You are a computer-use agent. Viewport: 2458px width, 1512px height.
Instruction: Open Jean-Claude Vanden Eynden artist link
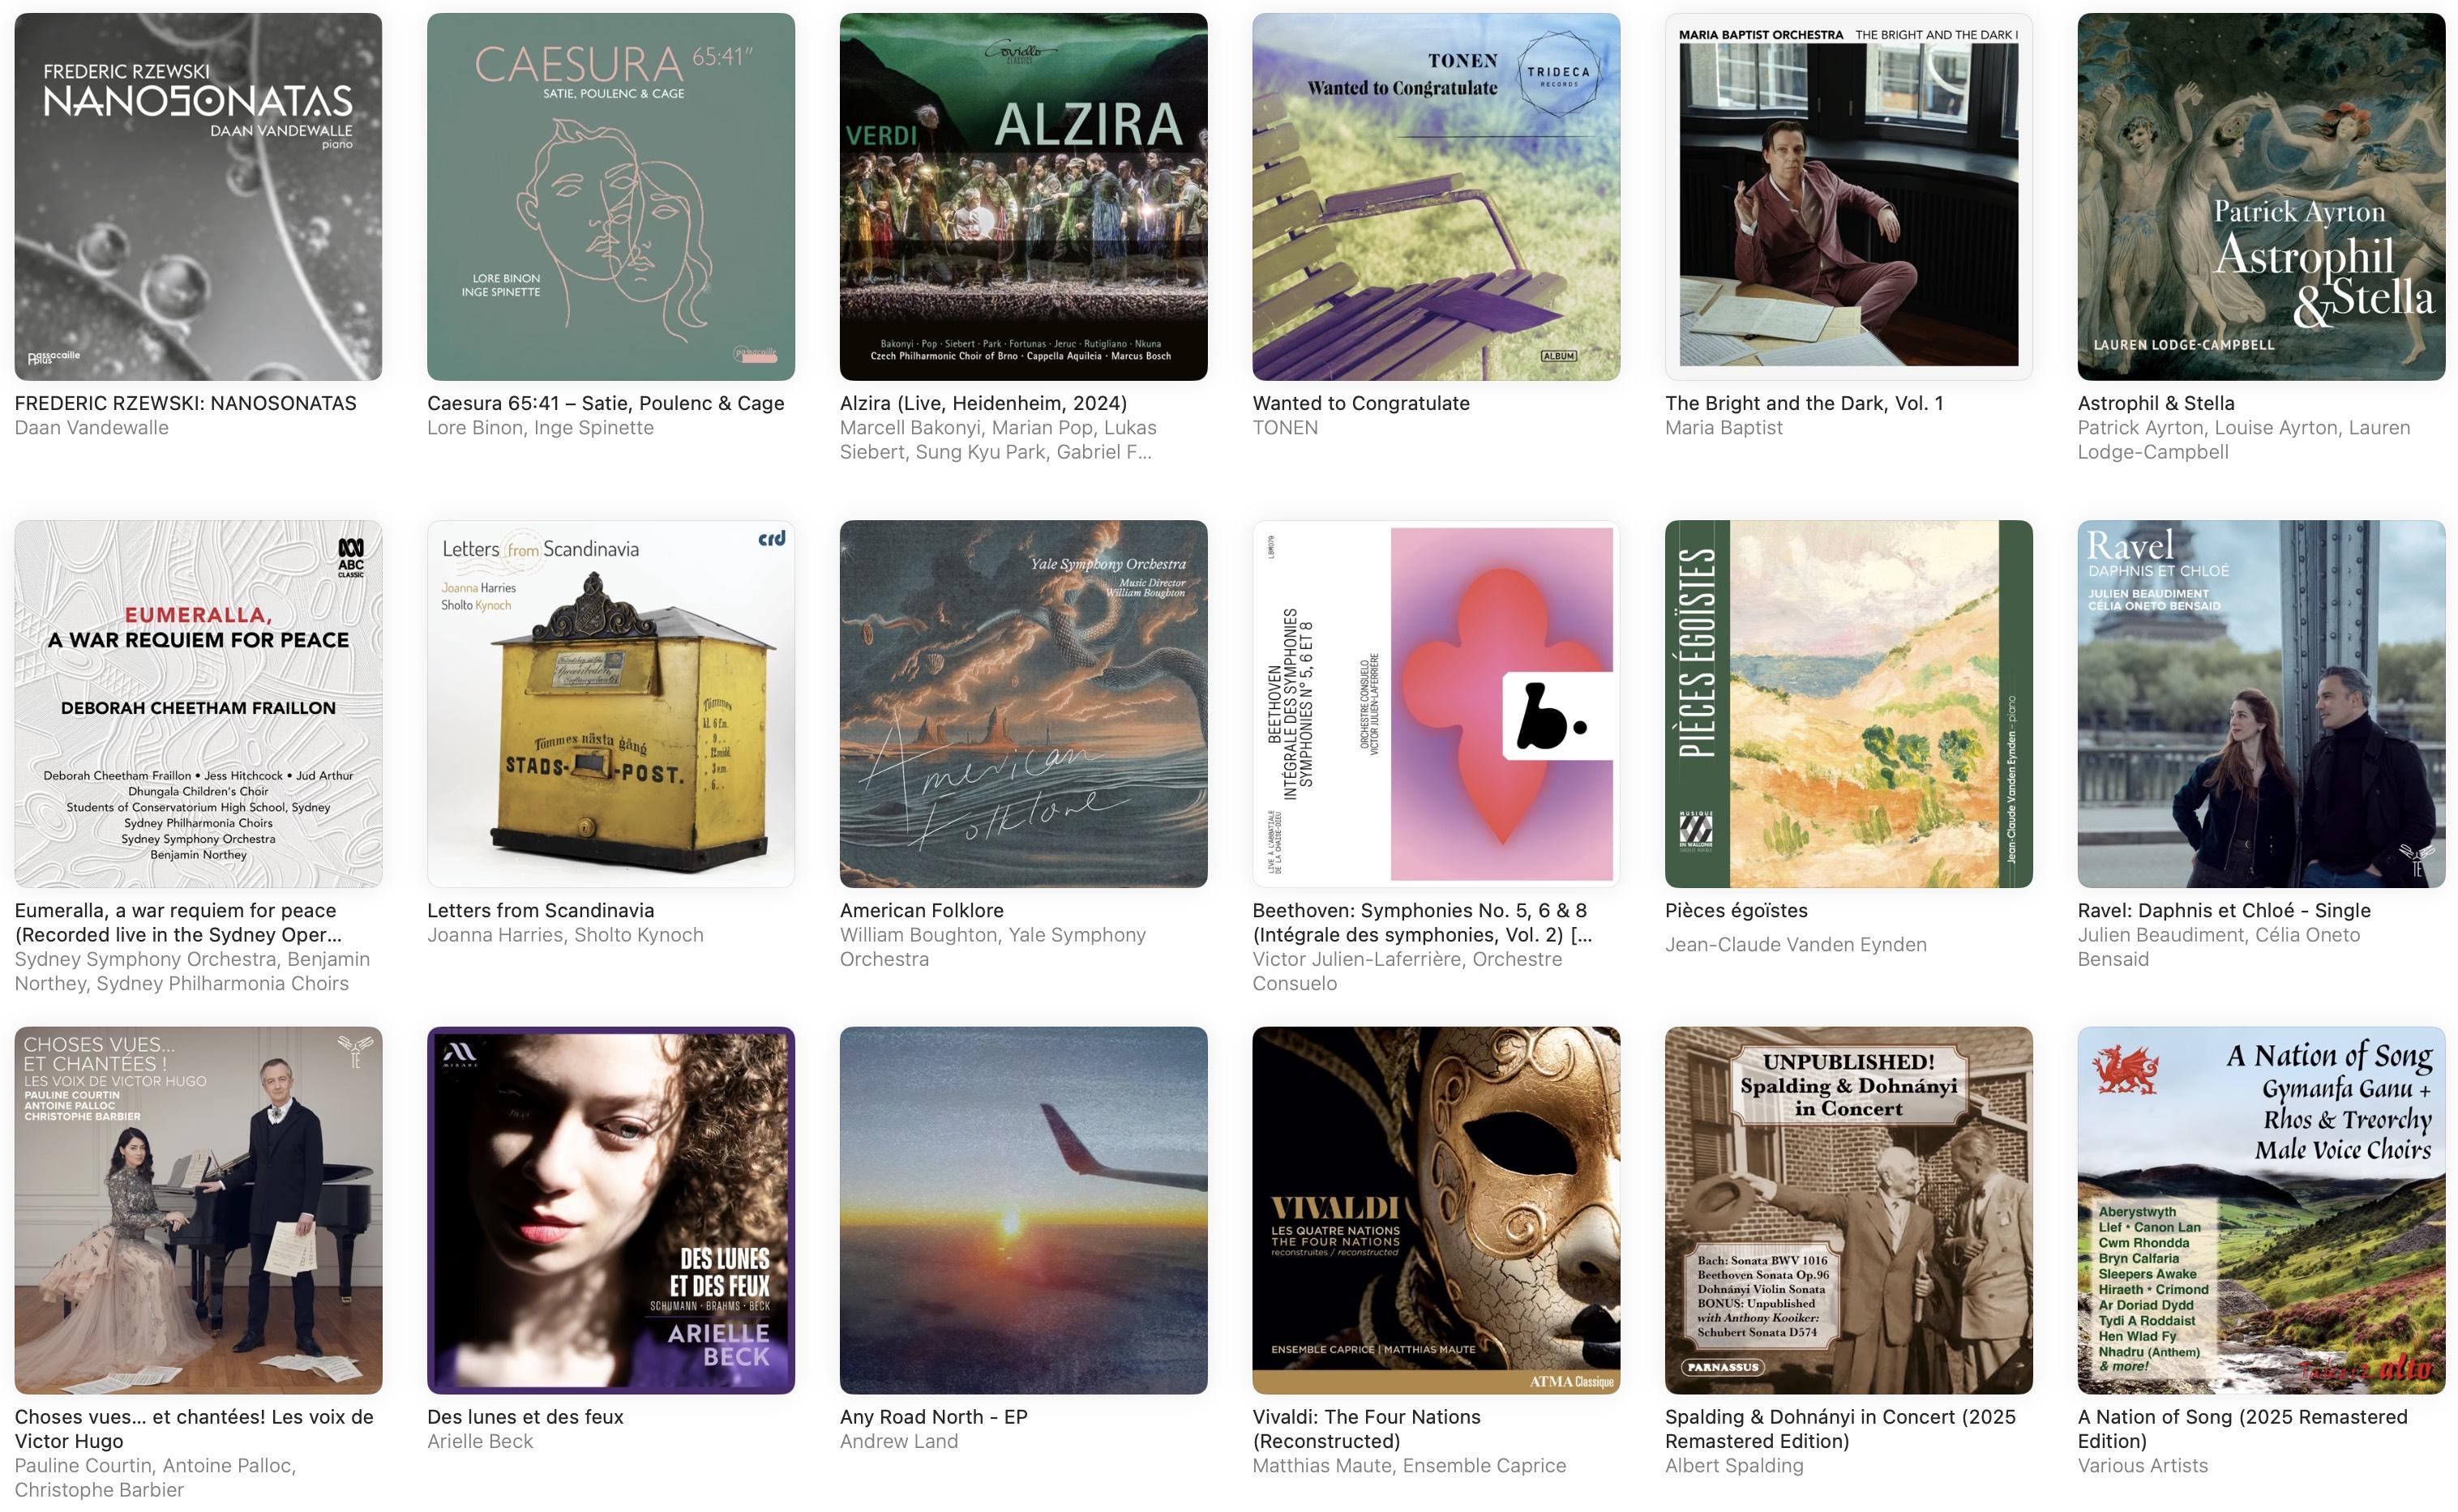point(1796,944)
